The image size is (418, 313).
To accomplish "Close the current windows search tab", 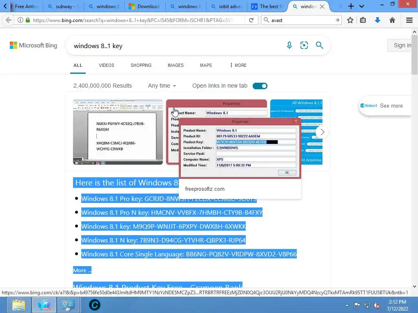I will pos(322,7).
